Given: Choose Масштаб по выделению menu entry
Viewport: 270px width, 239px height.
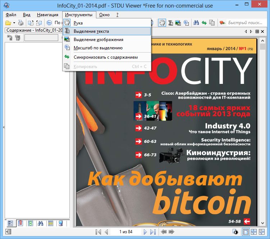Looking at the screenshot, I should pyautogui.click(x=107, y=48).
